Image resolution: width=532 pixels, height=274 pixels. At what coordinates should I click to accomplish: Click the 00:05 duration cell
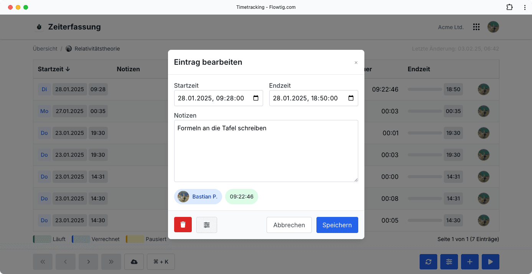(x=390, y=220)
